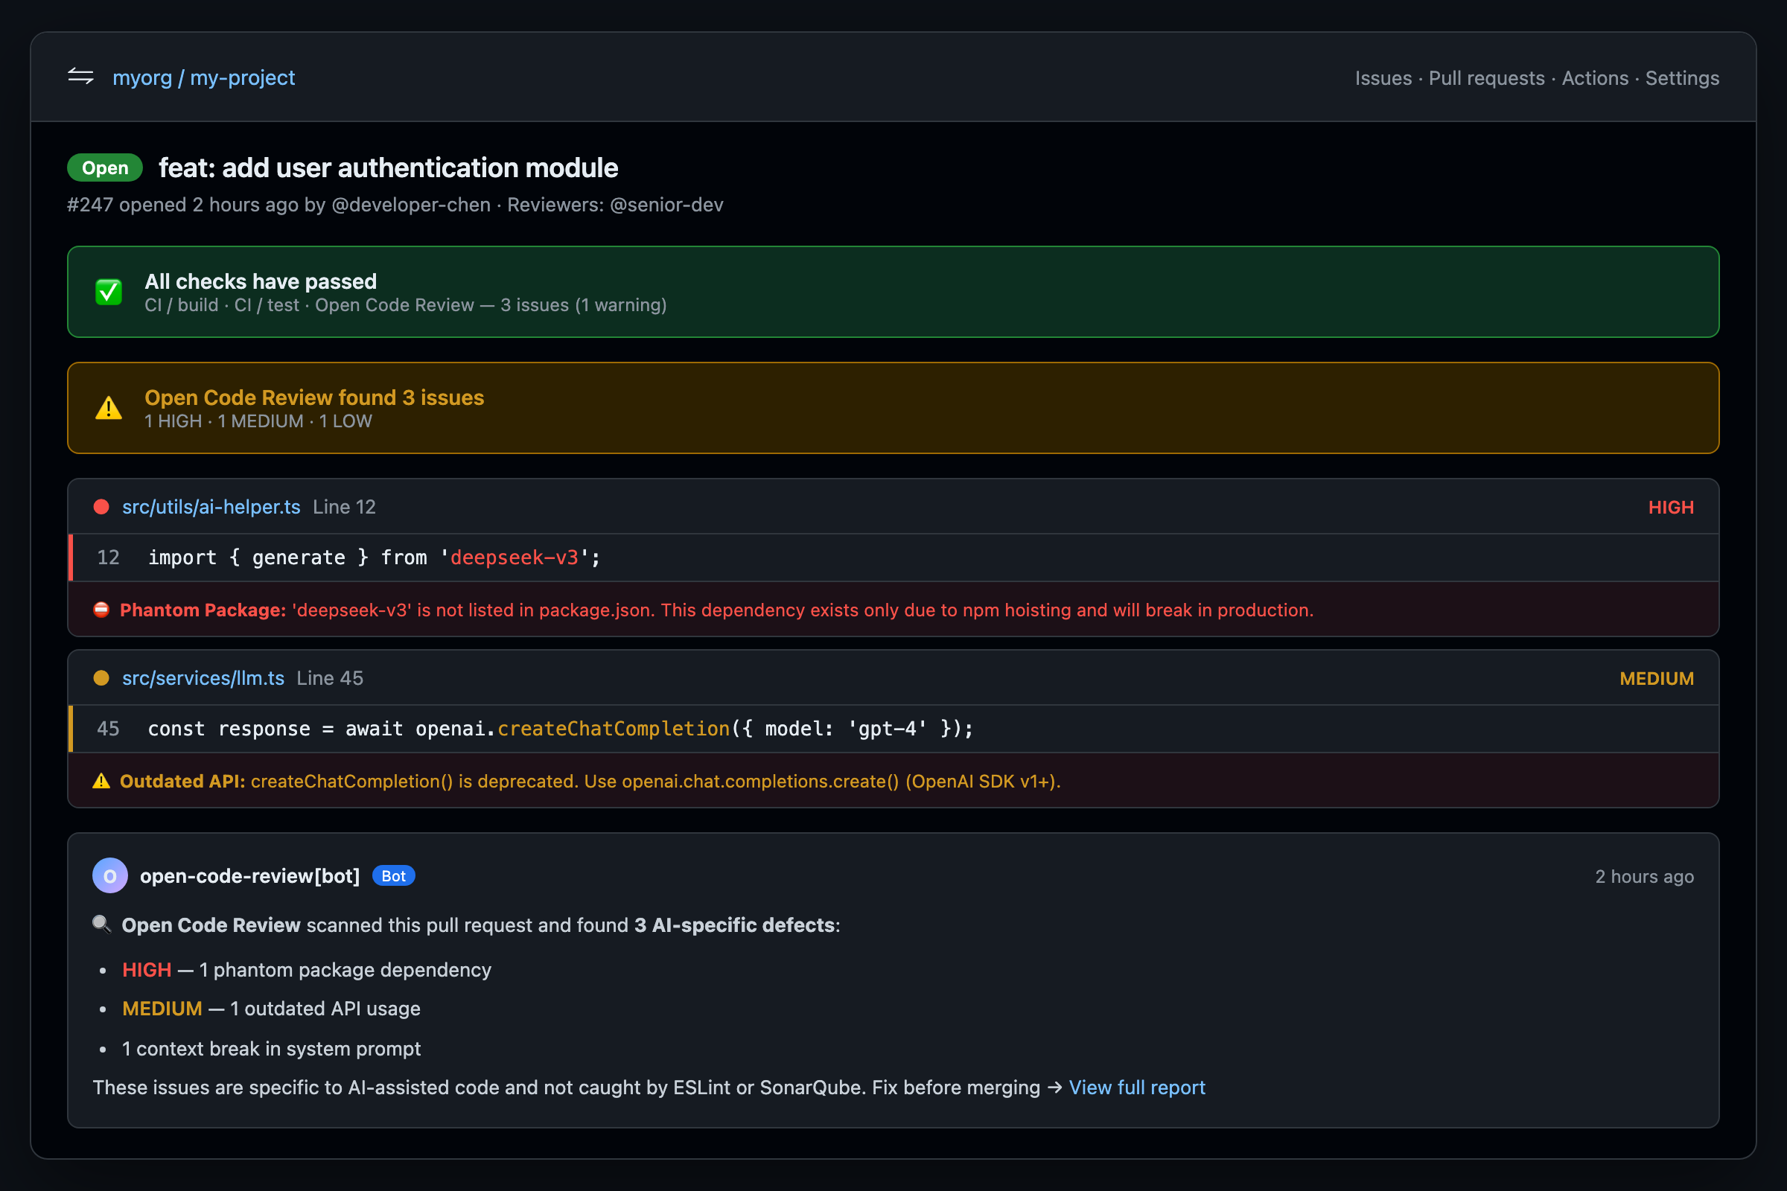This screenshot has height=1191, width=1787.
Task: Select the yellow severity dot for llm.ts
Action: click(101, 678)
